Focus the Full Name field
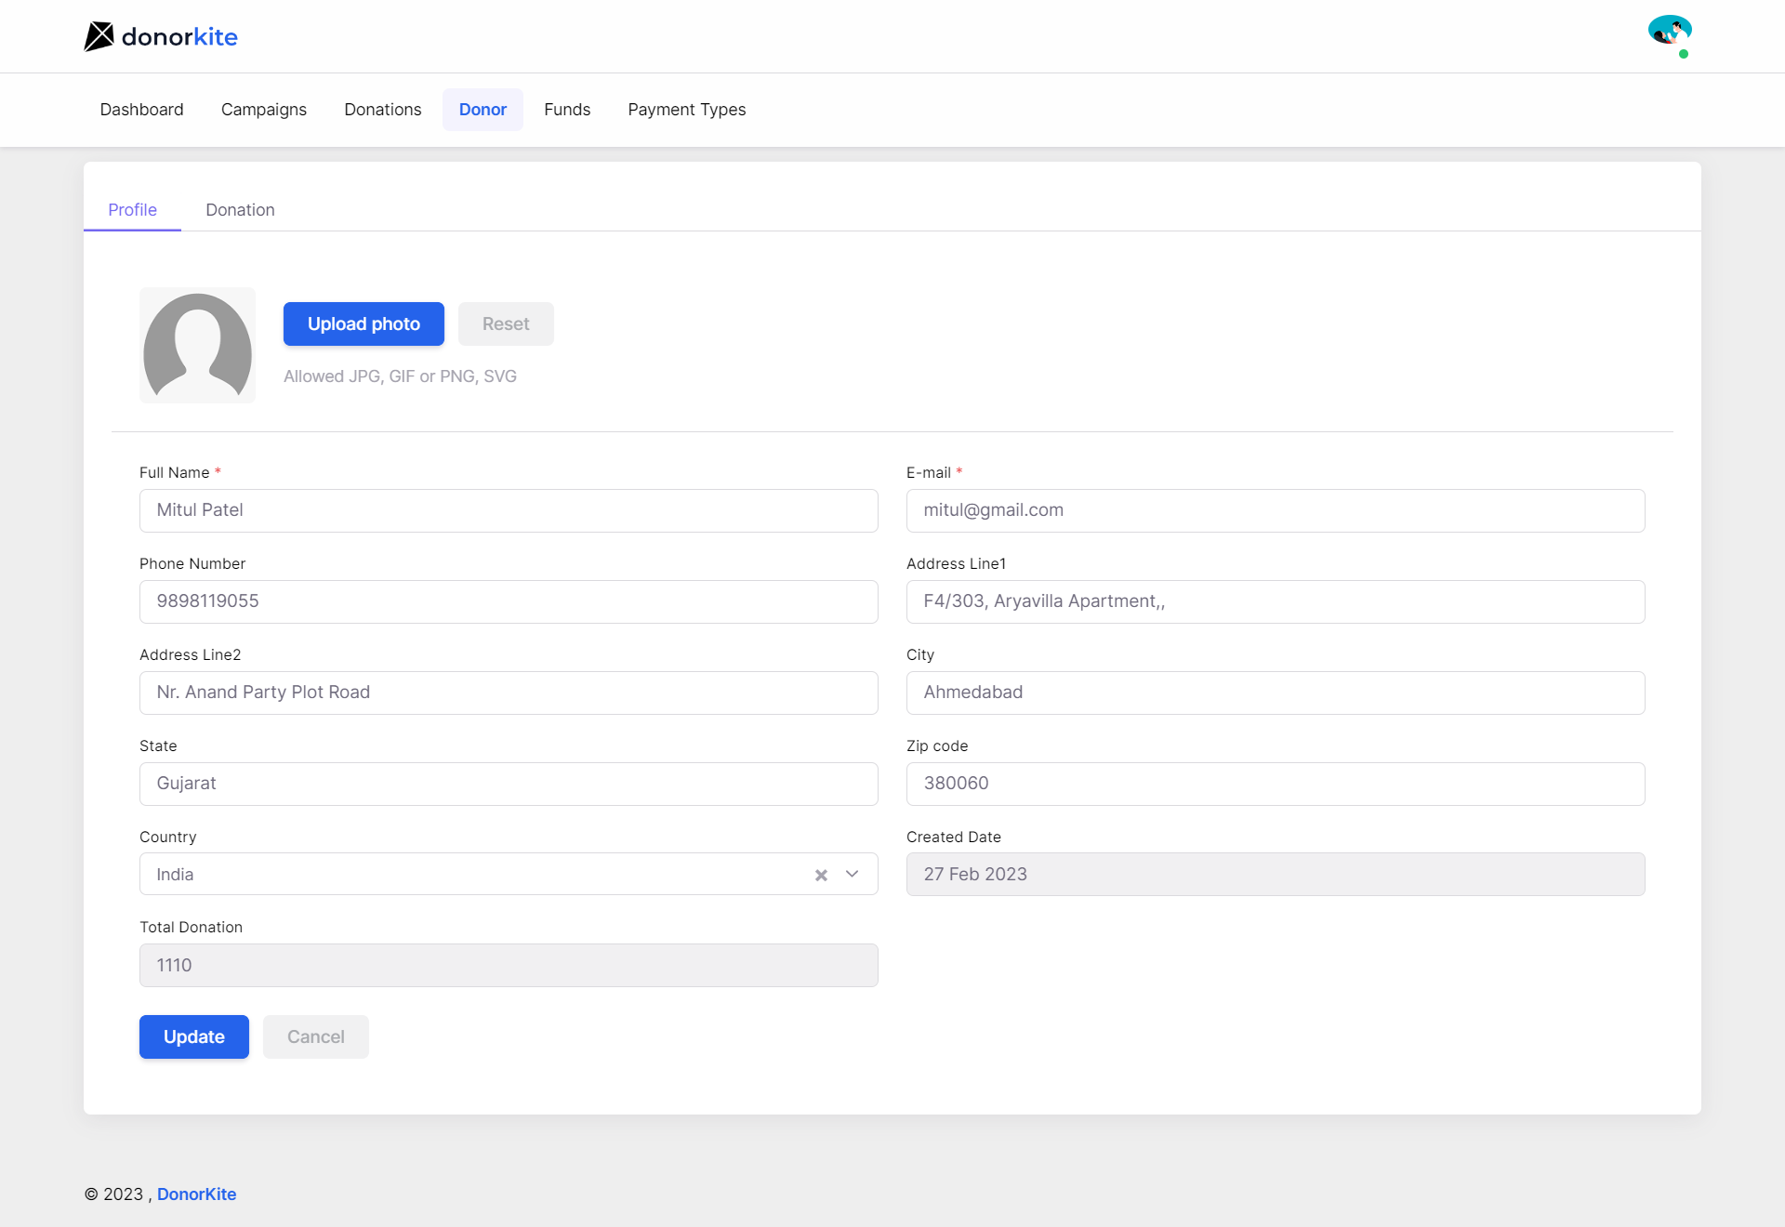Viewport: 1785px width, 1227px height. (509, 510)
